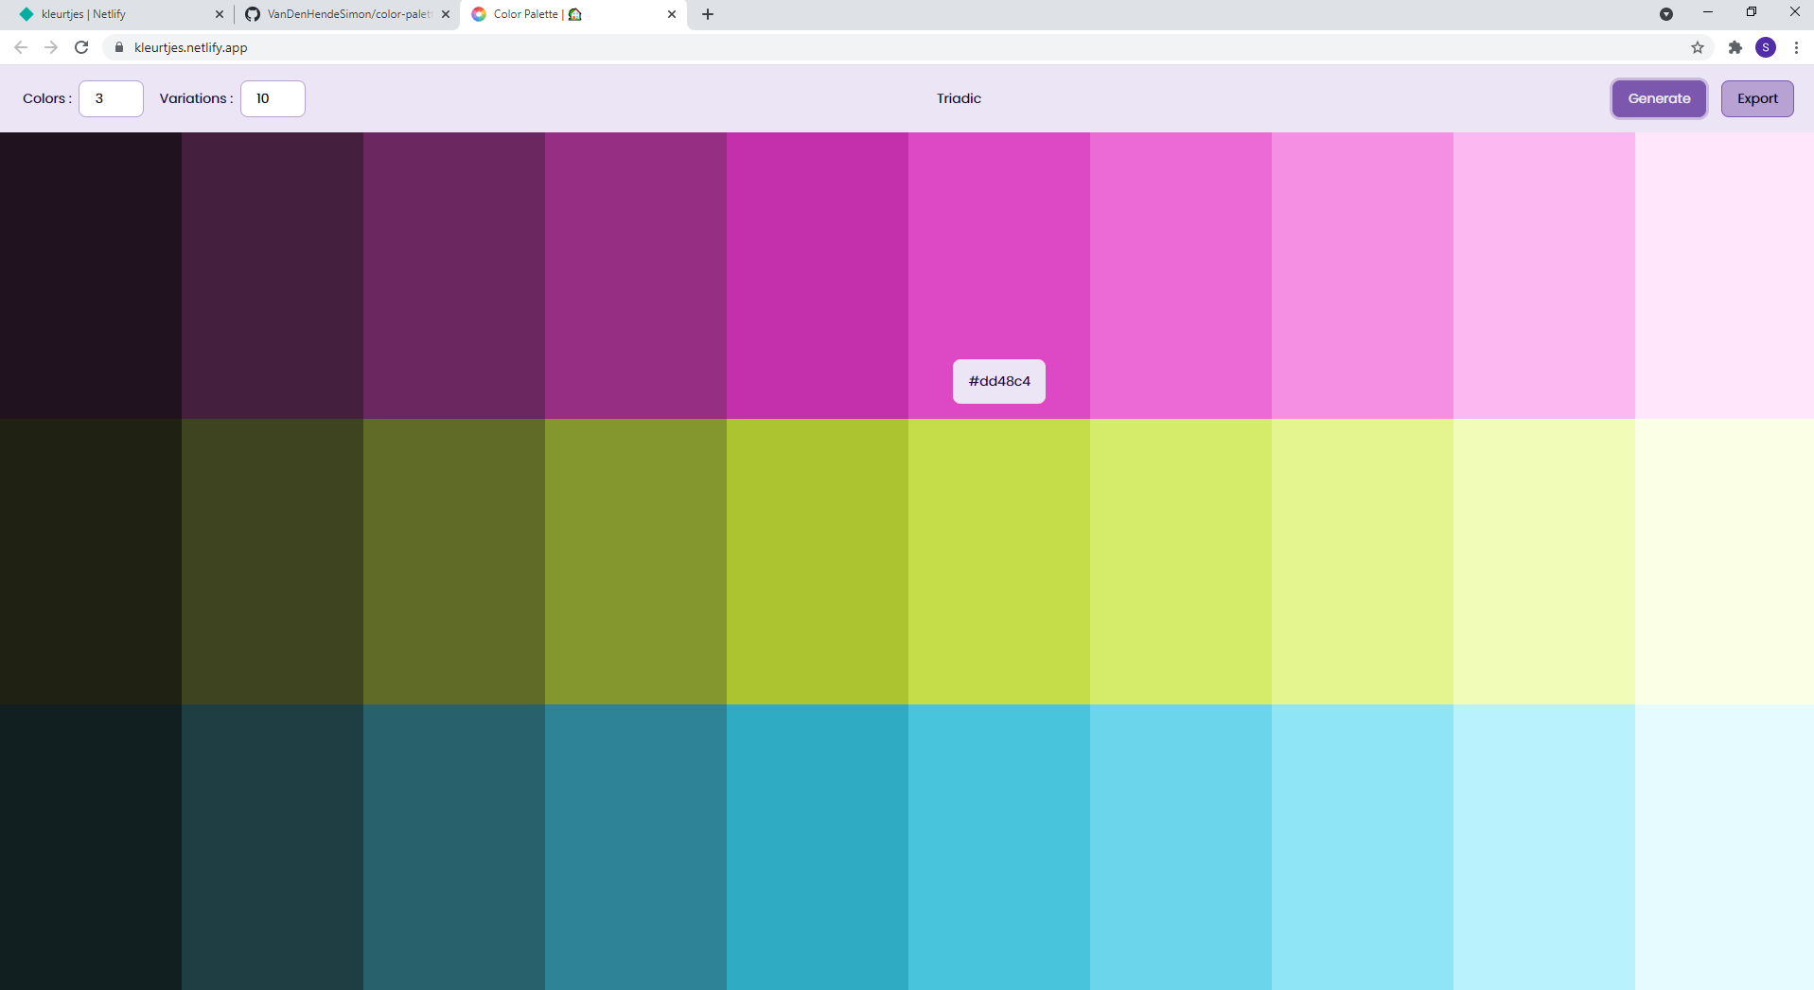This screenshot has width=1814, height=990.
Task: Click the browser back arrow
Action: tap(21, 47)
